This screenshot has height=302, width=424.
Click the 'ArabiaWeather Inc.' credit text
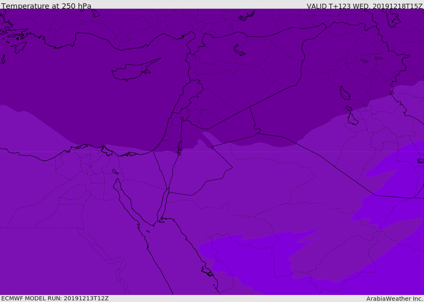(x=395, y=299)
